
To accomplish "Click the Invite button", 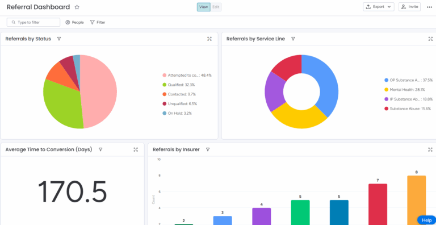I will [x=409, y=7].
